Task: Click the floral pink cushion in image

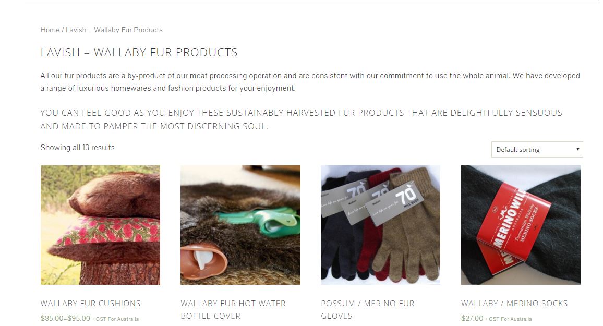Action: click(106, 232)
